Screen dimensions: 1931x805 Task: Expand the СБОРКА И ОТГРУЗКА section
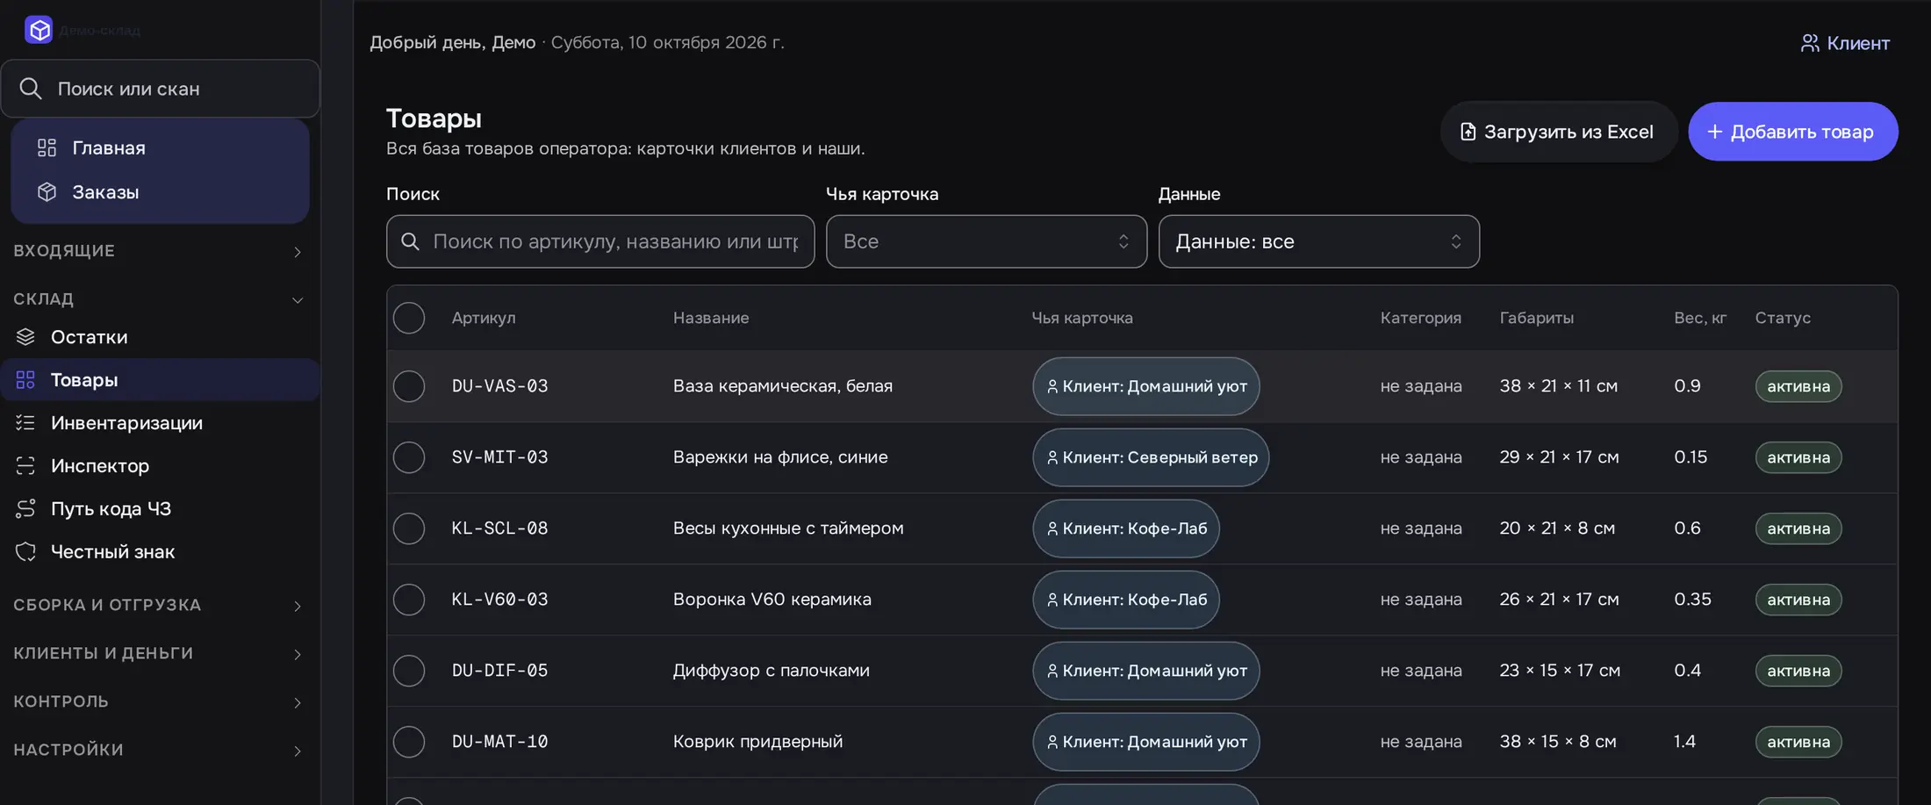pos(160,605)
